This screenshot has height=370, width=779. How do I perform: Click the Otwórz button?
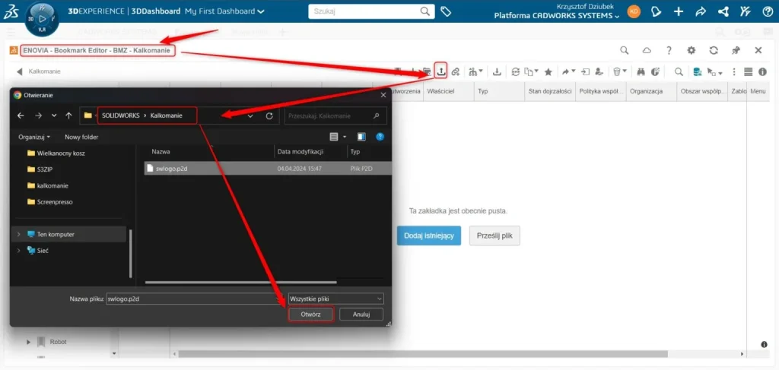[x=310, y=315]
